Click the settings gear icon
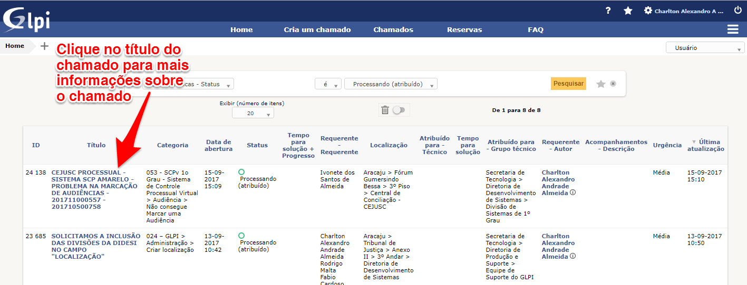The image size is (747, 285). 648,11
